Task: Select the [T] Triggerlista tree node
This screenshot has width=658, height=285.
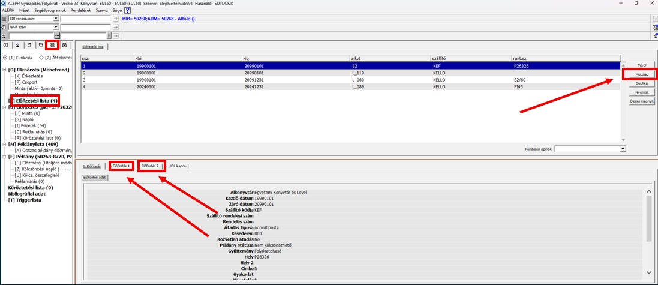Action: click(25, 200)
